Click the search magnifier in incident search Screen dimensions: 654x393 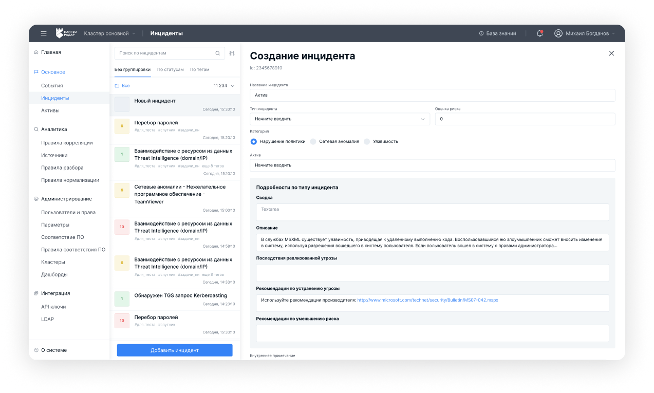[x=217, y=53]
